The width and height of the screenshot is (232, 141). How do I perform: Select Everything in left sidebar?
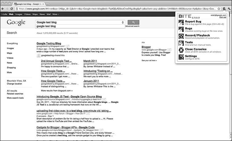pos(12,44)
